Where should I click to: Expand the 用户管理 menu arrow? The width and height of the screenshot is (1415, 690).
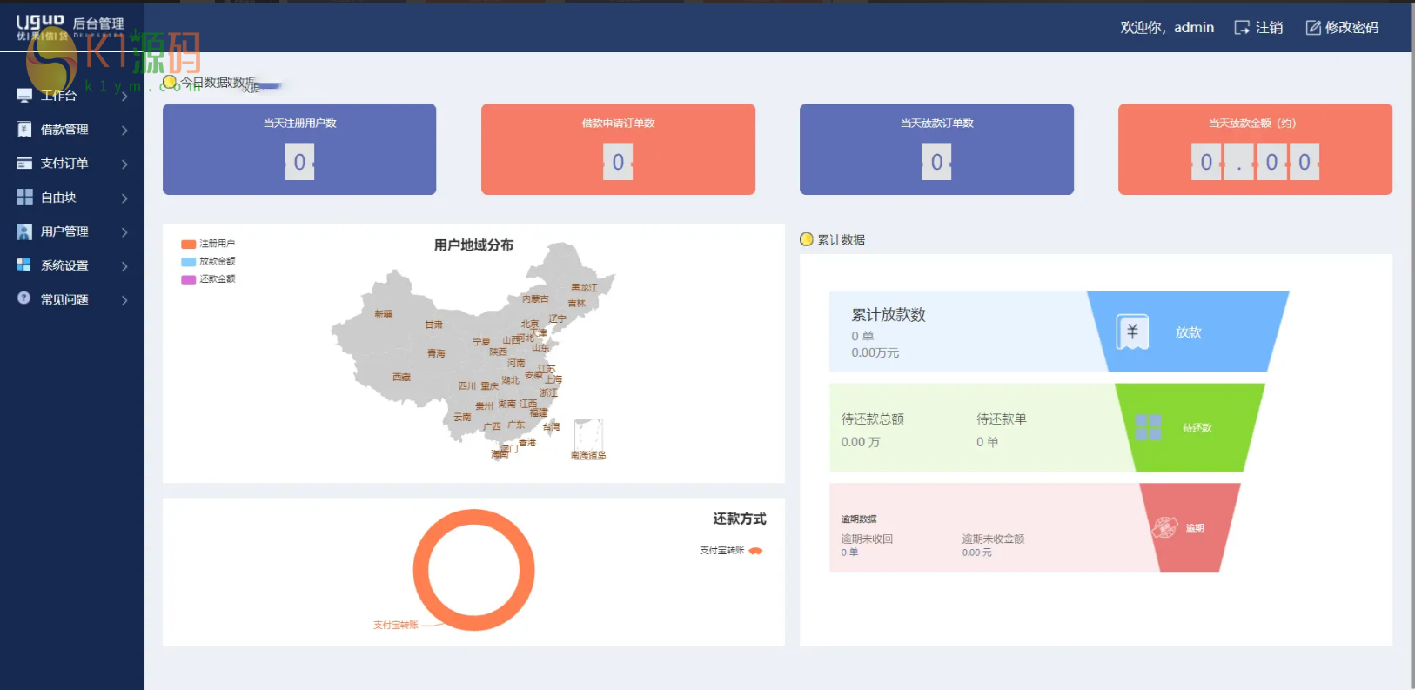(124, 232)
